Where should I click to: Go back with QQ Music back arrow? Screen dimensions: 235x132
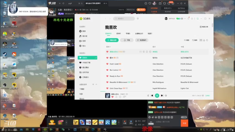click(x=106, y=18)
